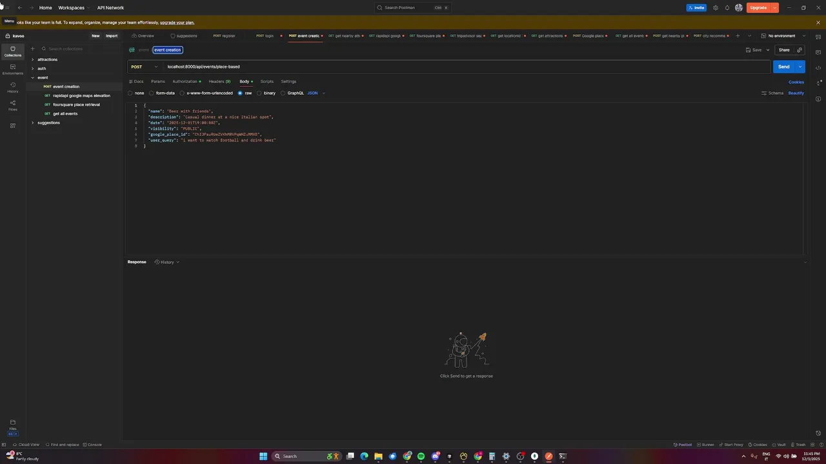Click the user avatar in header
This screenshot has width=826, height=464.
pos(739,8)
